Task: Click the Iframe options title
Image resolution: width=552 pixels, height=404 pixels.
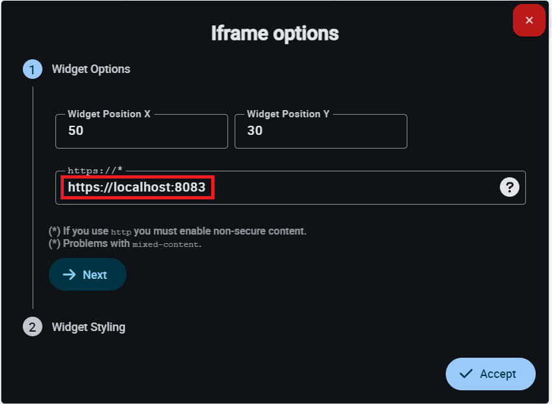Action: [275, 33]
